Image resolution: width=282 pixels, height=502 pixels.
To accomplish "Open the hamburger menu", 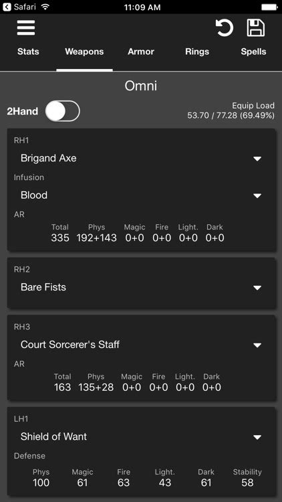I will pos(26,28).
